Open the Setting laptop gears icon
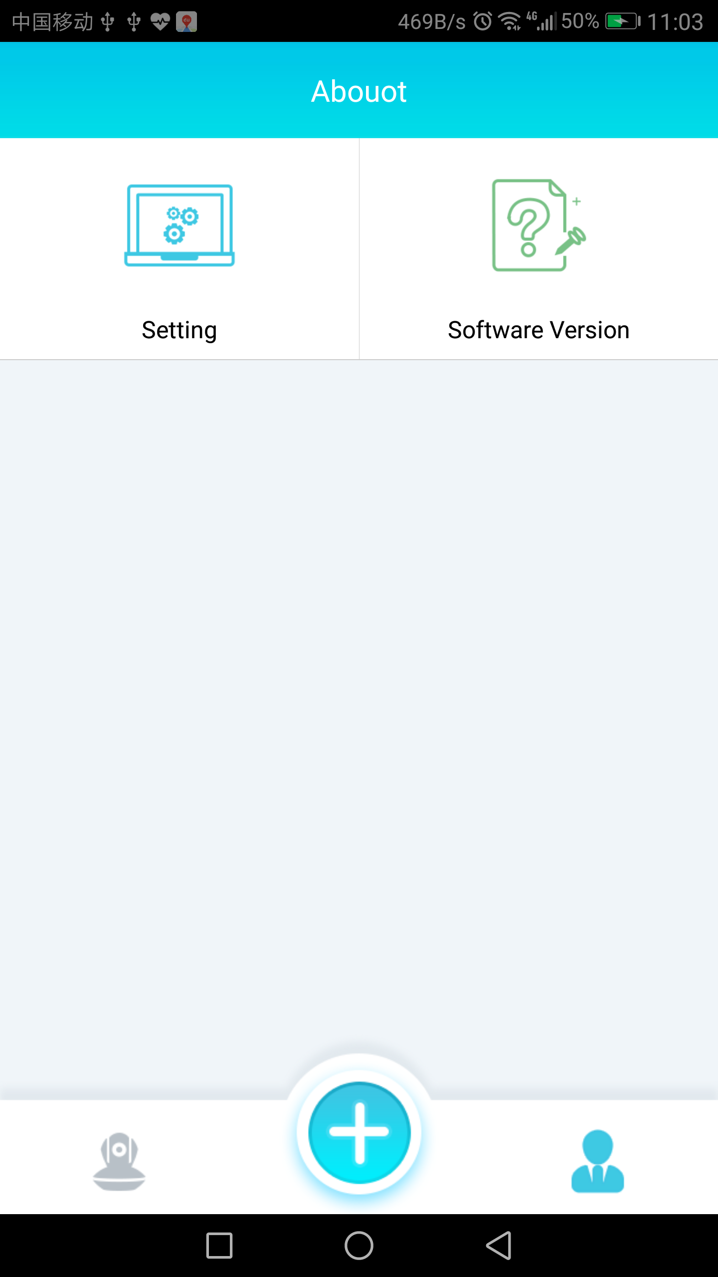Viewport: 718px width, 1277px height. coord(179,225)
